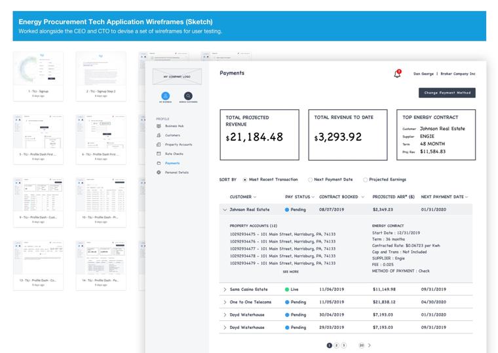Click the Total Projected Revenue card
The width and height of the screenshot is (498, 353).
point(259,135)
